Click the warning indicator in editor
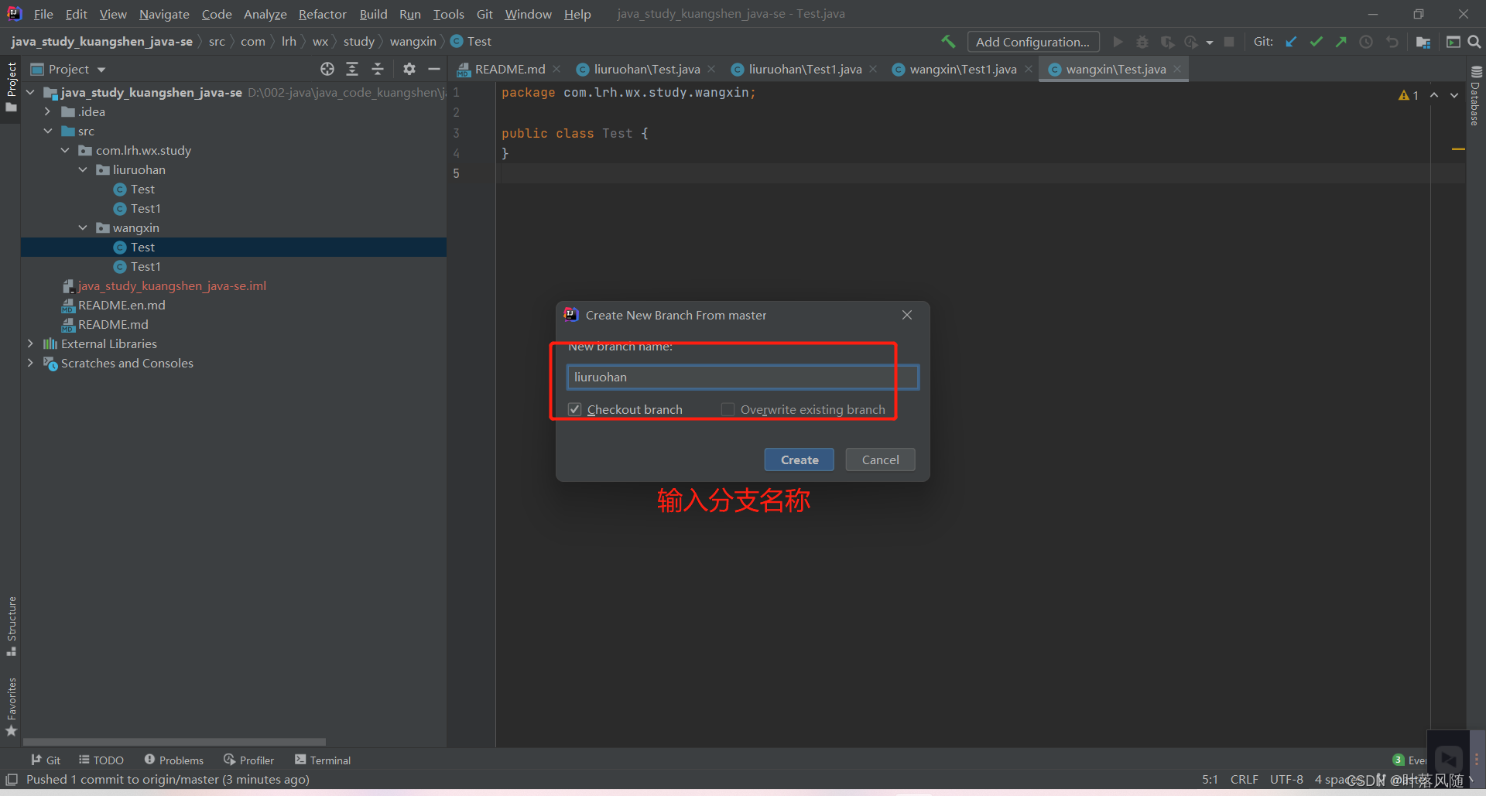 tap(1408, 95)
